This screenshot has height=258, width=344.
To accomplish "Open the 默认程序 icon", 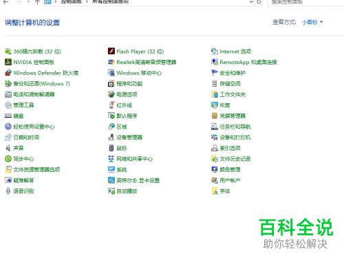I will 111,116.
